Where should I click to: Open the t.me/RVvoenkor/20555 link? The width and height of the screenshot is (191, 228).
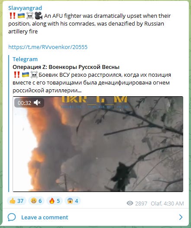(48, 47)
